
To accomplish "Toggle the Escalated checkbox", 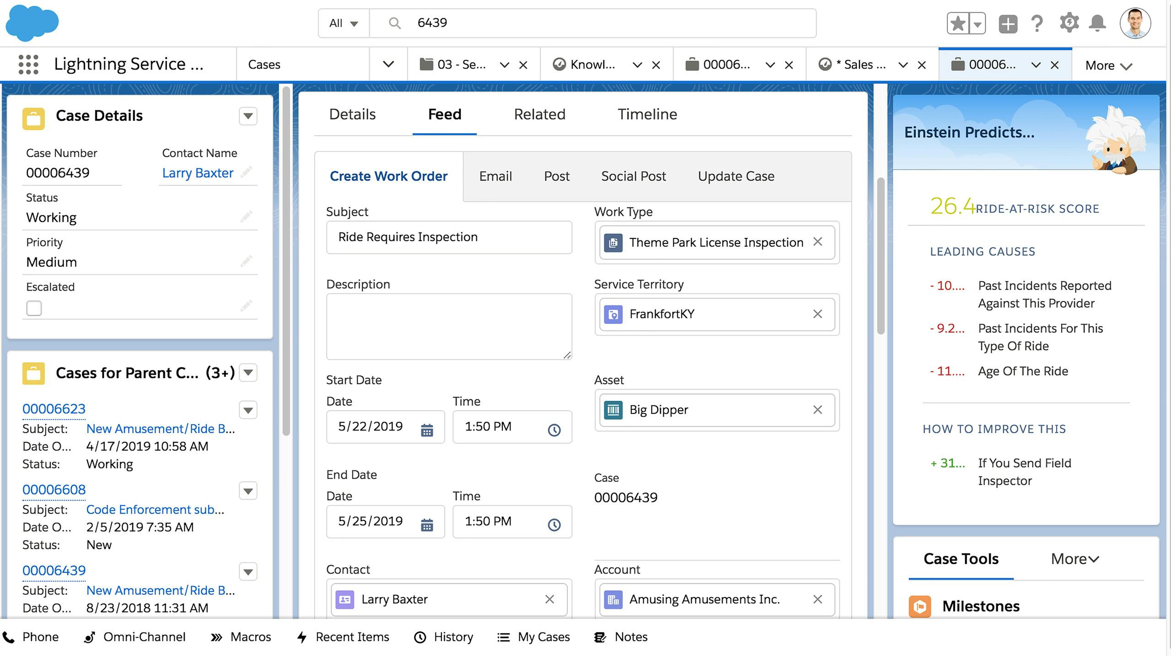I will pos(34,308).
